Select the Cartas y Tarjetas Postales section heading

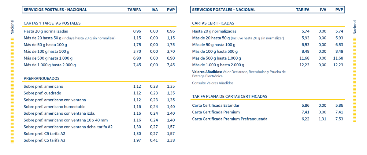(x=52, y=23)
